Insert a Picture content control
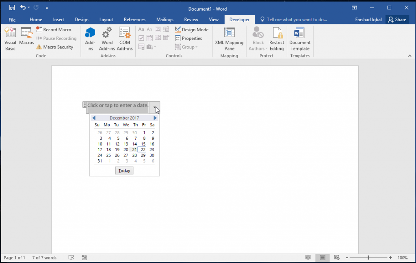 pos(158,29)
